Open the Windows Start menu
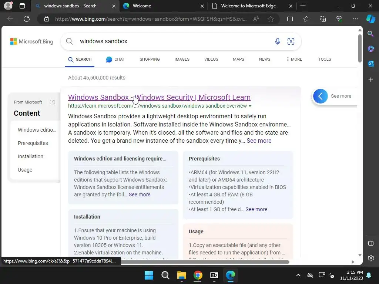 149,275
